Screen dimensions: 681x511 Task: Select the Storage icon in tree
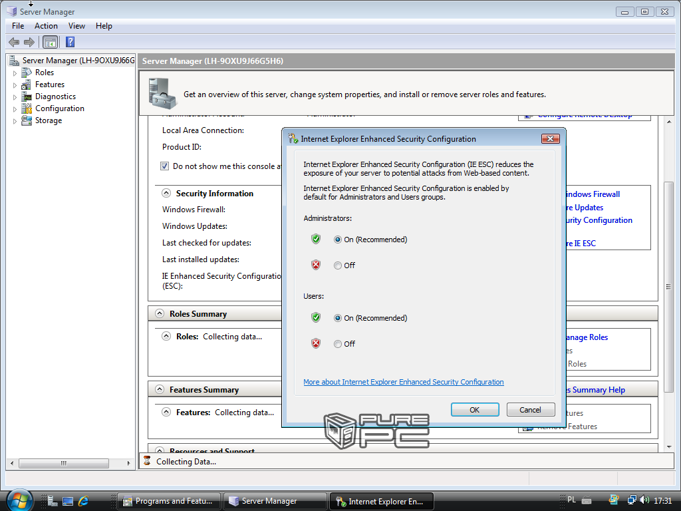tap(27, 120)
